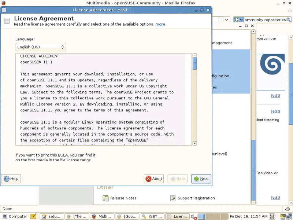This screenshot has height=220, width=293.
Task: Click the Firefox search field text
Action: point(265,20)
